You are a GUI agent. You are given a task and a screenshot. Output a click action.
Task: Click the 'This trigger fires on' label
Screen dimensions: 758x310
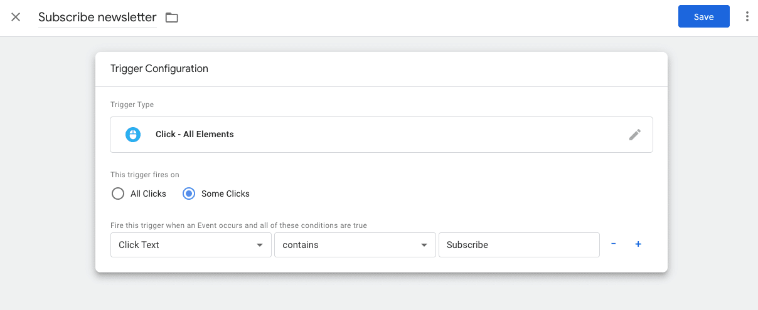pos(145,175)
